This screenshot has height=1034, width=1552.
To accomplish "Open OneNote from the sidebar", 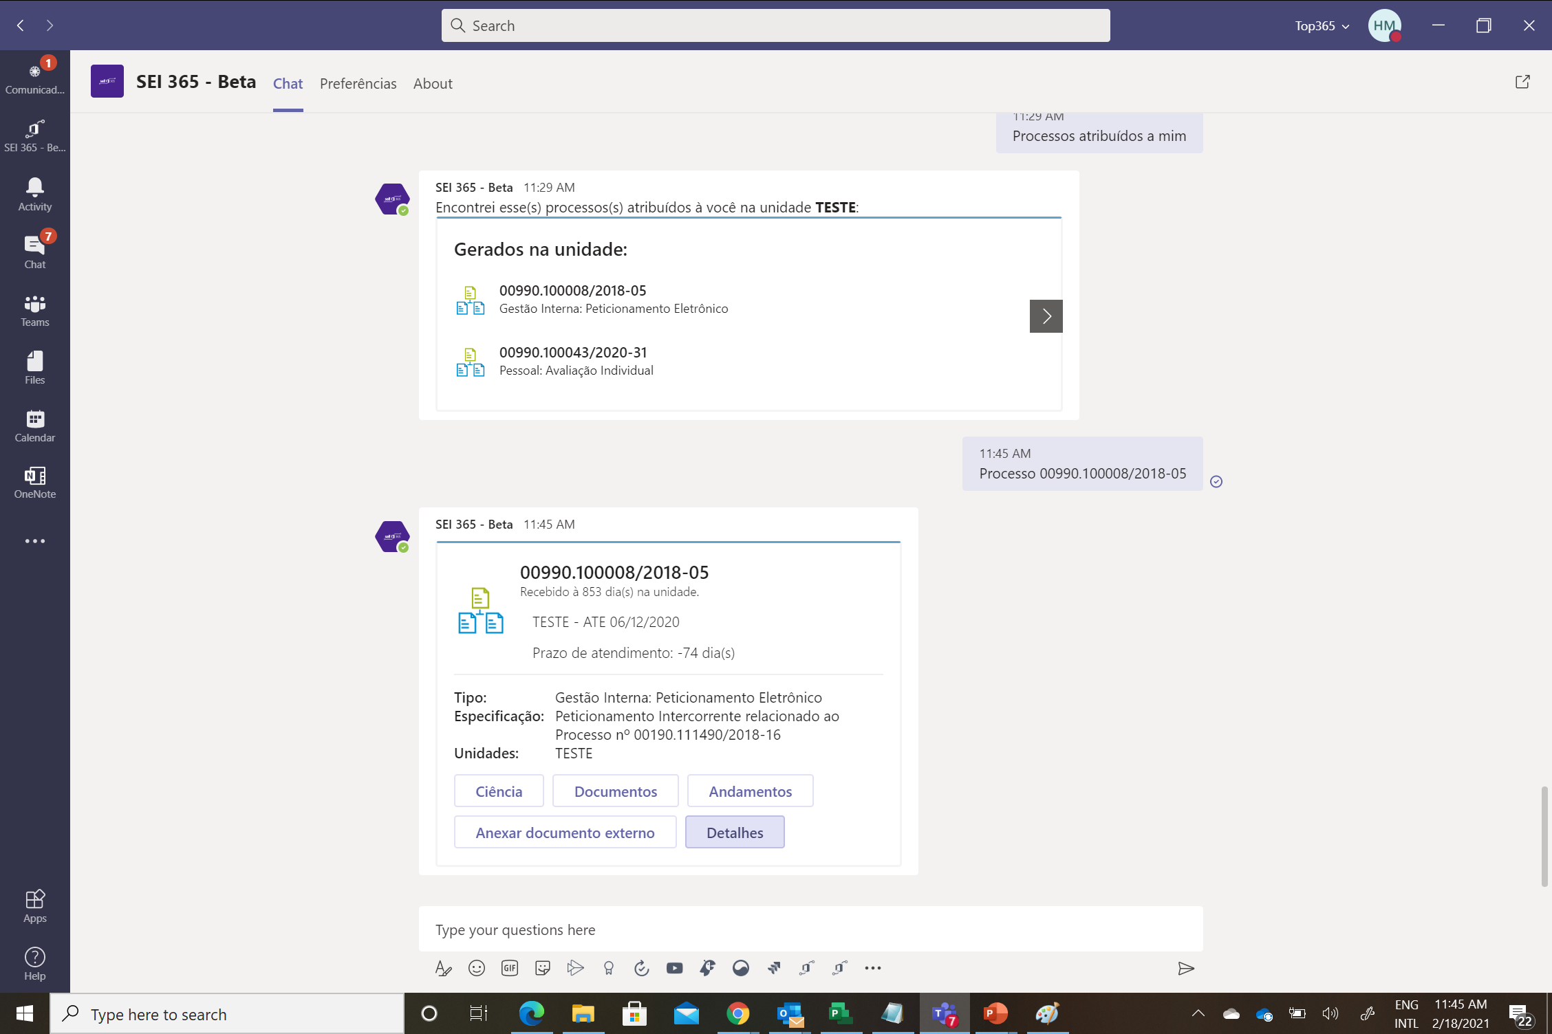I will 34,482.
